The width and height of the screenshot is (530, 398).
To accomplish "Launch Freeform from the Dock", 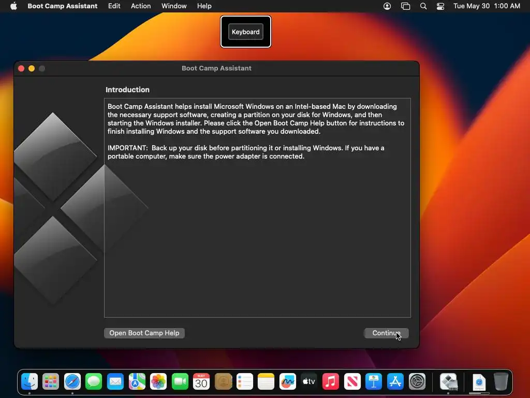I will click(288, 382).
